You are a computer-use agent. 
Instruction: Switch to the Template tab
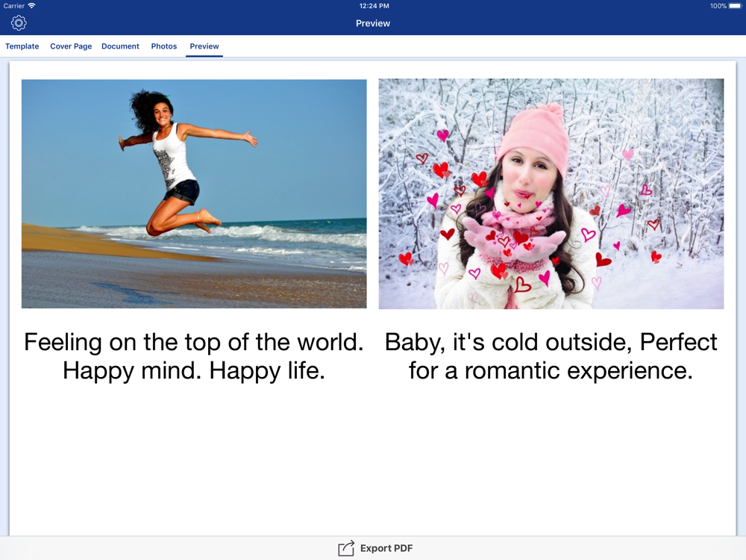(x=22, y=46)
